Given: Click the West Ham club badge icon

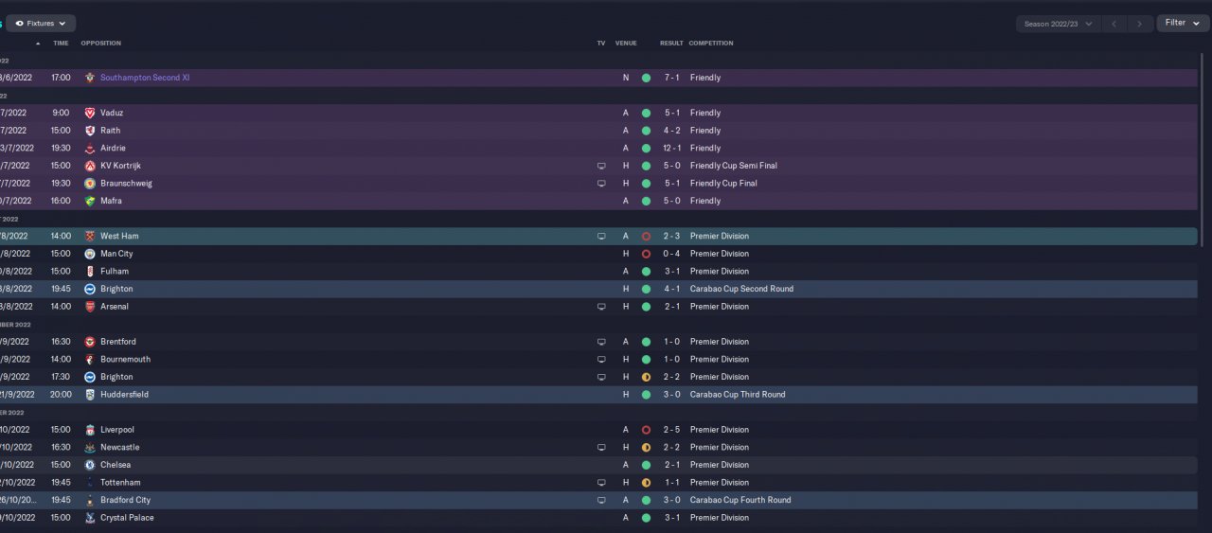Looking at the screenshot, I should pyautogui.click(x=90, y=236).
